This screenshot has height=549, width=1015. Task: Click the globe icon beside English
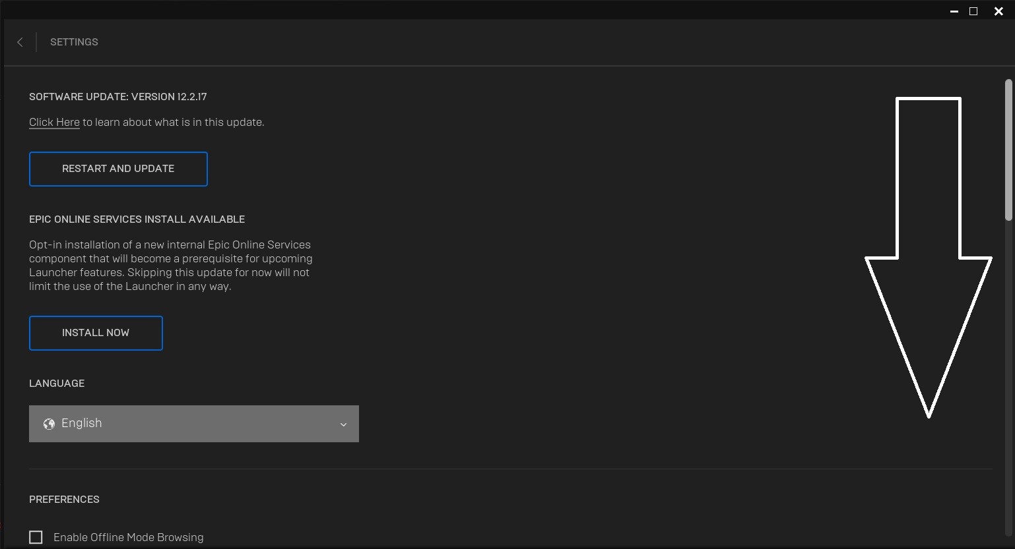49,424
